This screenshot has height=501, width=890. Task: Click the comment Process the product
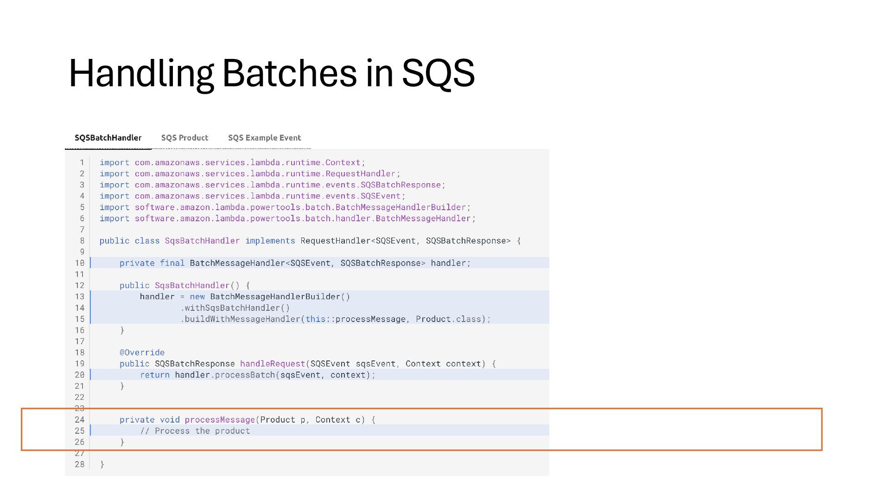(195, 431)
